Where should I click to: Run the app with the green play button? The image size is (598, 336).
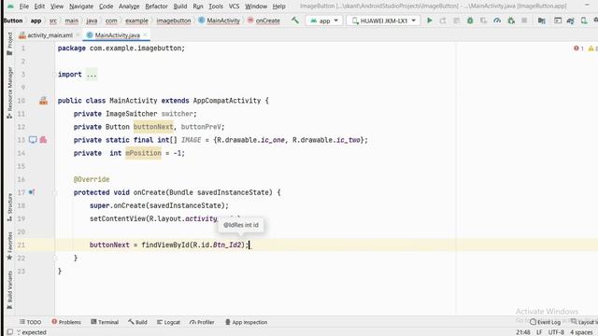pyautogui.click(x=430, y=21)
